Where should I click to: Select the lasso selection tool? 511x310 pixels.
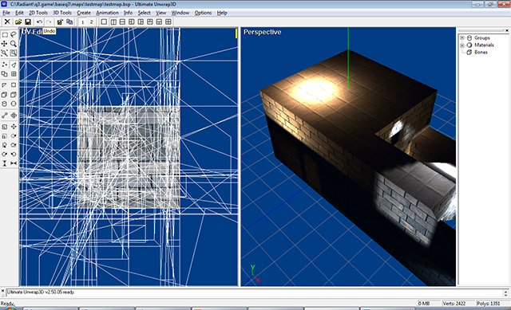(14, 34)
